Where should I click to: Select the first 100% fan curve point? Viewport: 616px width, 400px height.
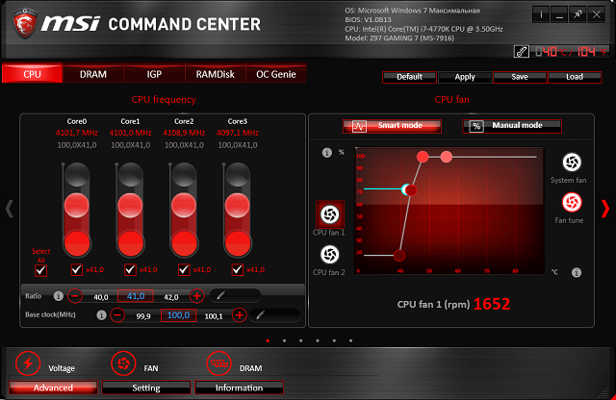pos(423,157)
